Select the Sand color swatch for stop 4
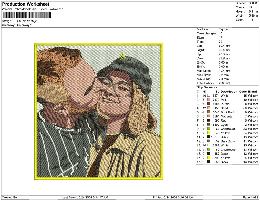 coord(209,108)
